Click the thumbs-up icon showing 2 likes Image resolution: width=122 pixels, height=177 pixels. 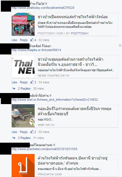tap(32, 132)
